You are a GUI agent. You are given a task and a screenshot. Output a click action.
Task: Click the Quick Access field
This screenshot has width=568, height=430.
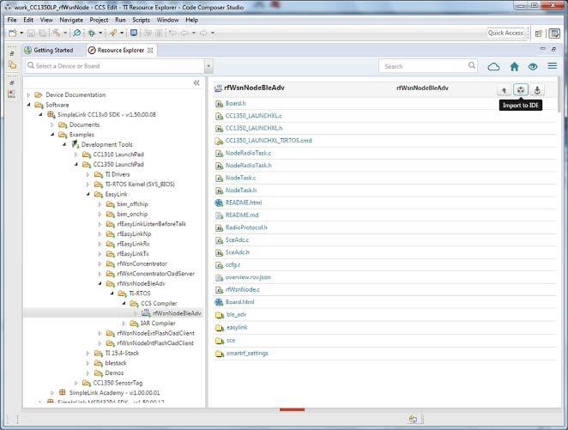point(505,33)
